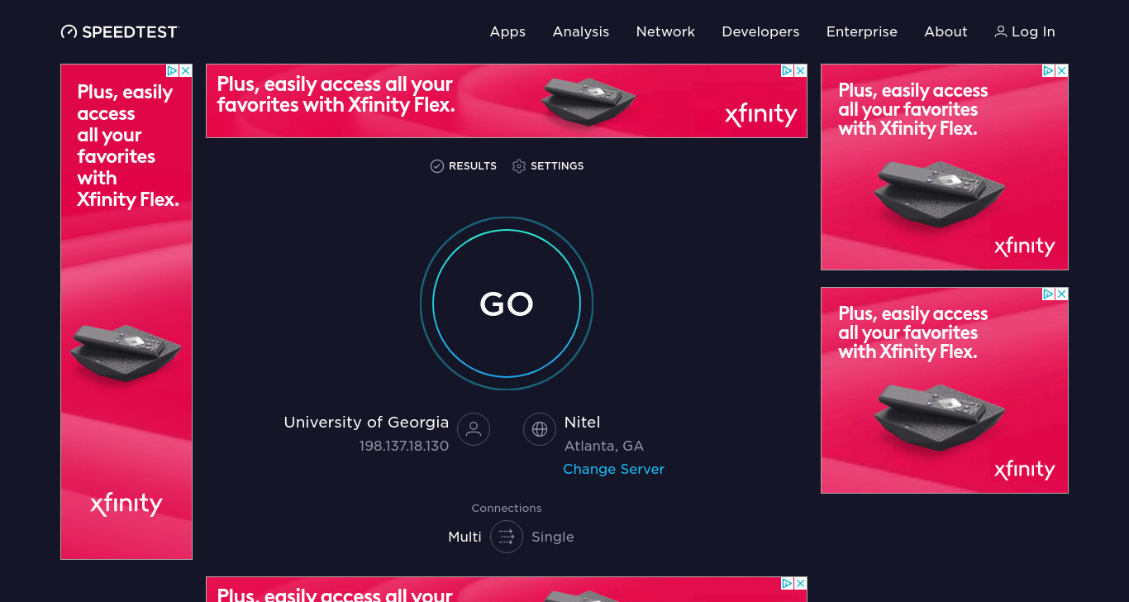Click the Log In link

click(1033, 31)
